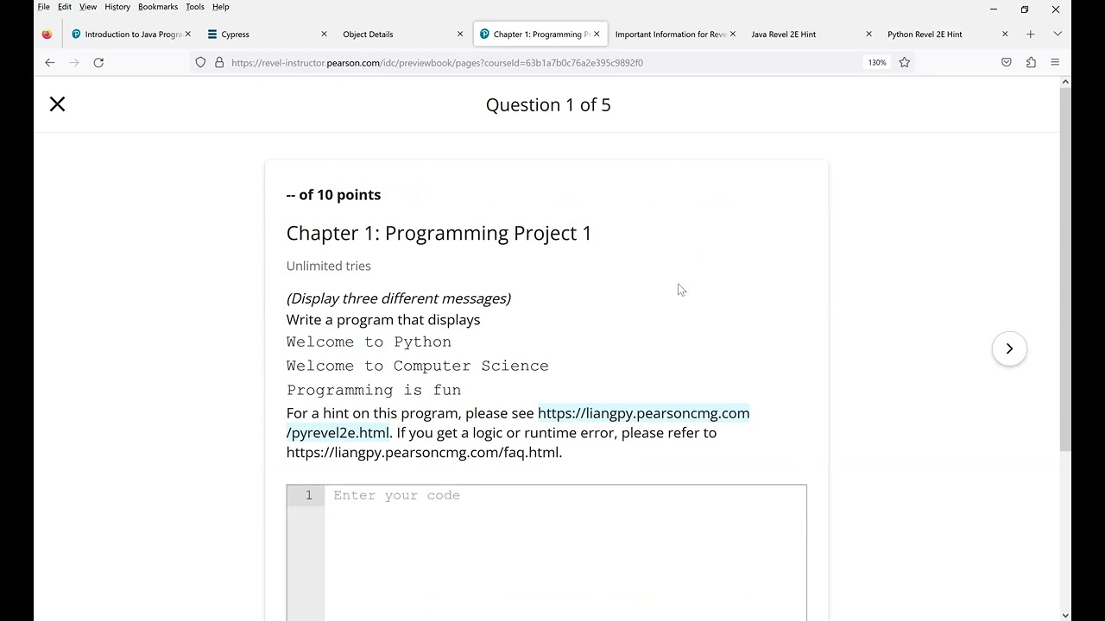Open the Tools menu
This screenshot has width=1105, height=621.
195,7
